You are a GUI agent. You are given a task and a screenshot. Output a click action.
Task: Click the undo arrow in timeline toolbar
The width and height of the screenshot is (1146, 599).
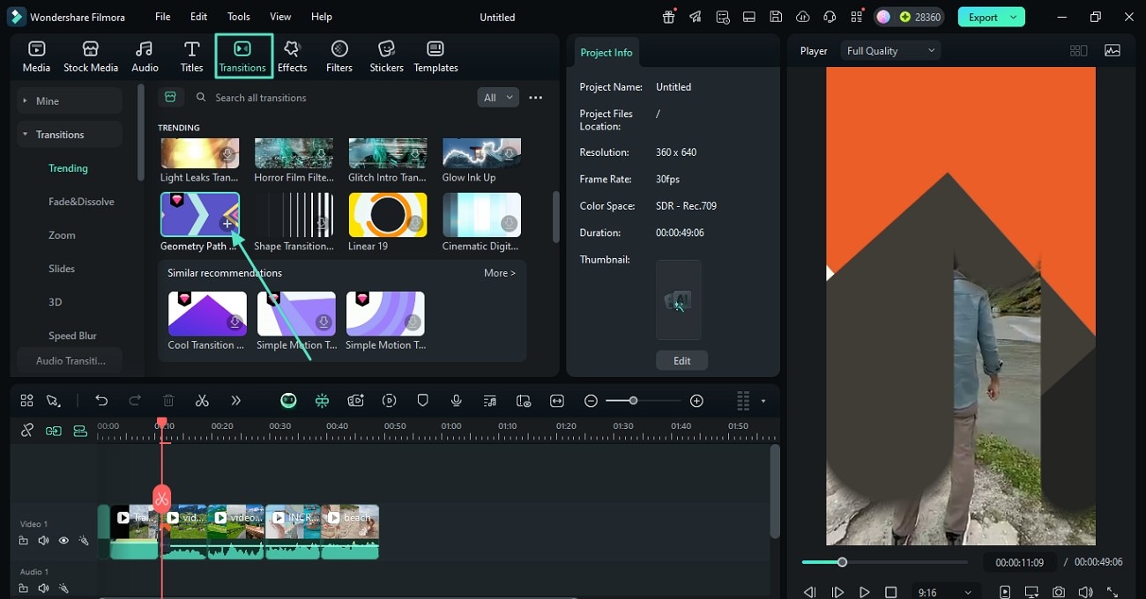[101, 401]
